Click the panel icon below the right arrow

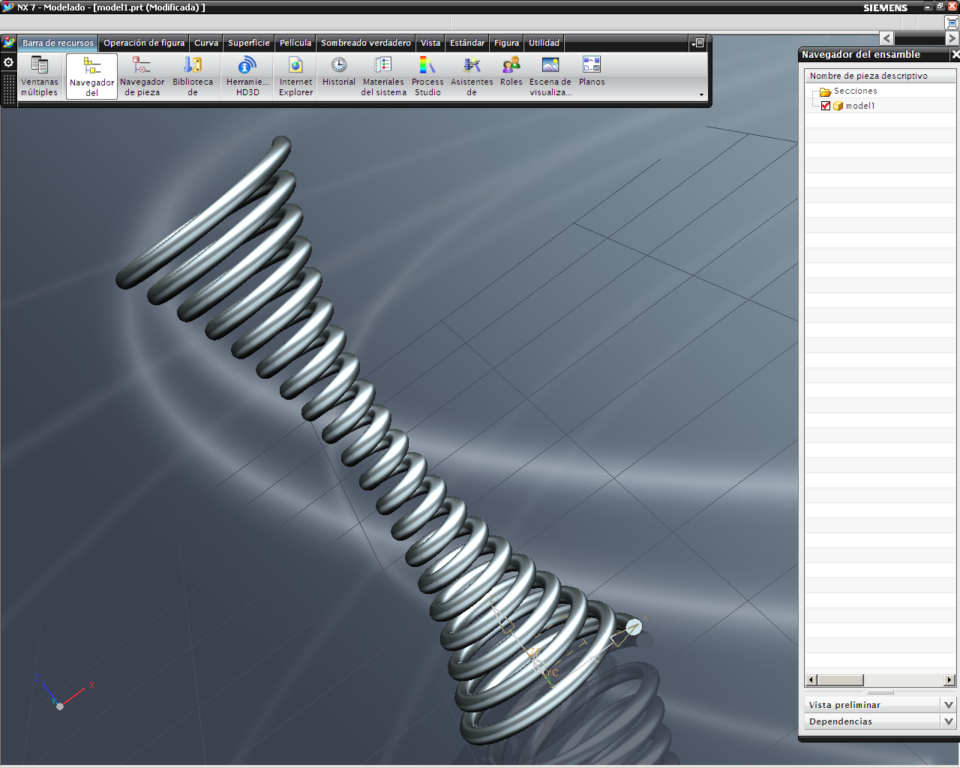(x=952, y=23)
